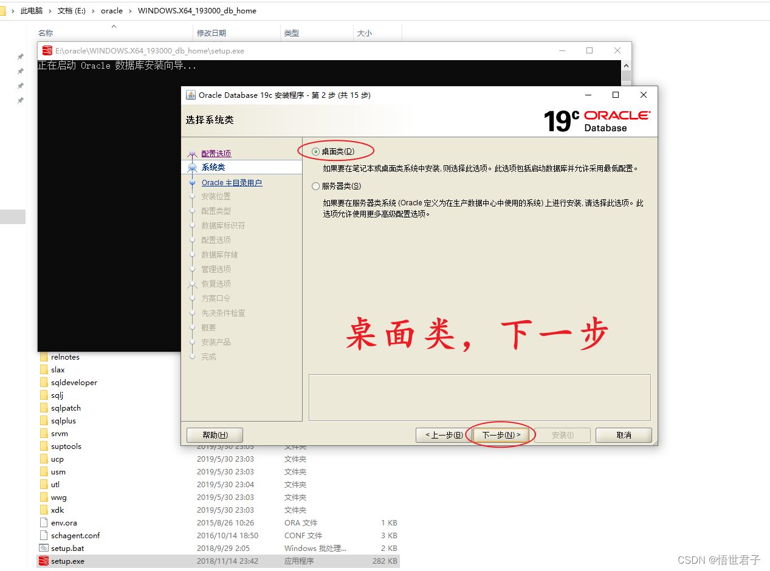Screen dimensions: 770x571
Task: Select the srvm folder icon
Action: [x=43, y=433]
